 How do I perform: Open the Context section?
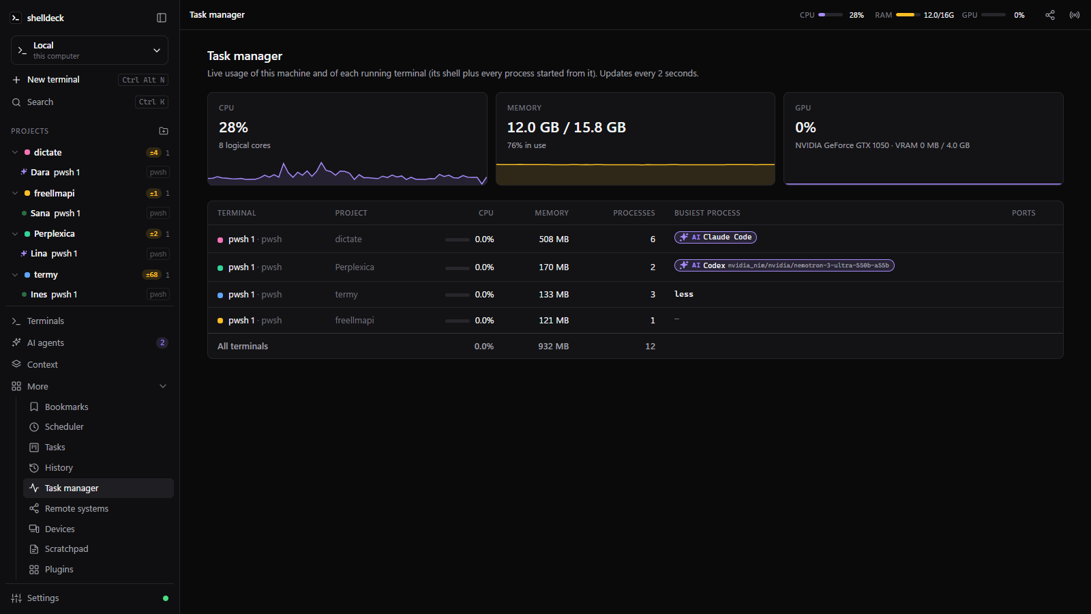point(89,364)
